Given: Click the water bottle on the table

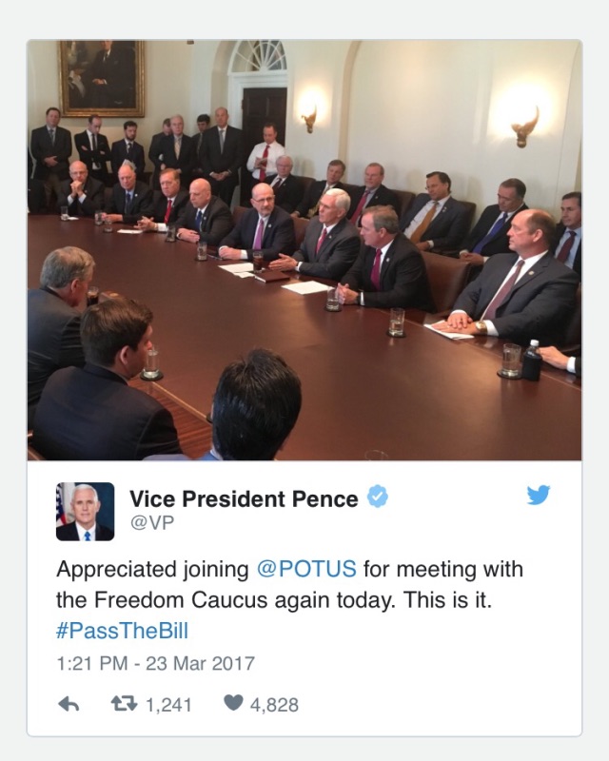Looking at the screenshot, I should tap(532, 360).
